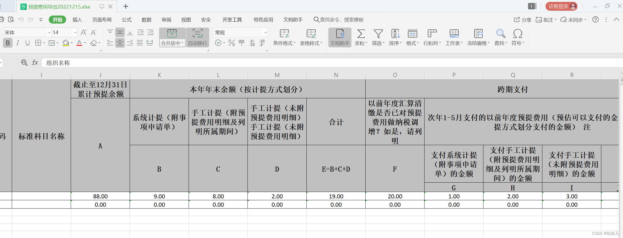The width and height of the screenshot is (623, 238).
Task: Decrease decimal places
Action: coord(262,43)
